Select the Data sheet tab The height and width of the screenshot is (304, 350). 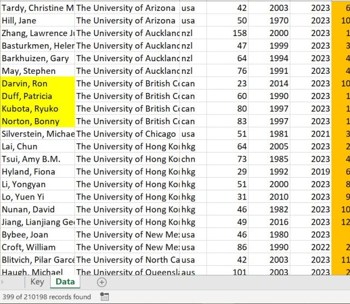(65, 282)
